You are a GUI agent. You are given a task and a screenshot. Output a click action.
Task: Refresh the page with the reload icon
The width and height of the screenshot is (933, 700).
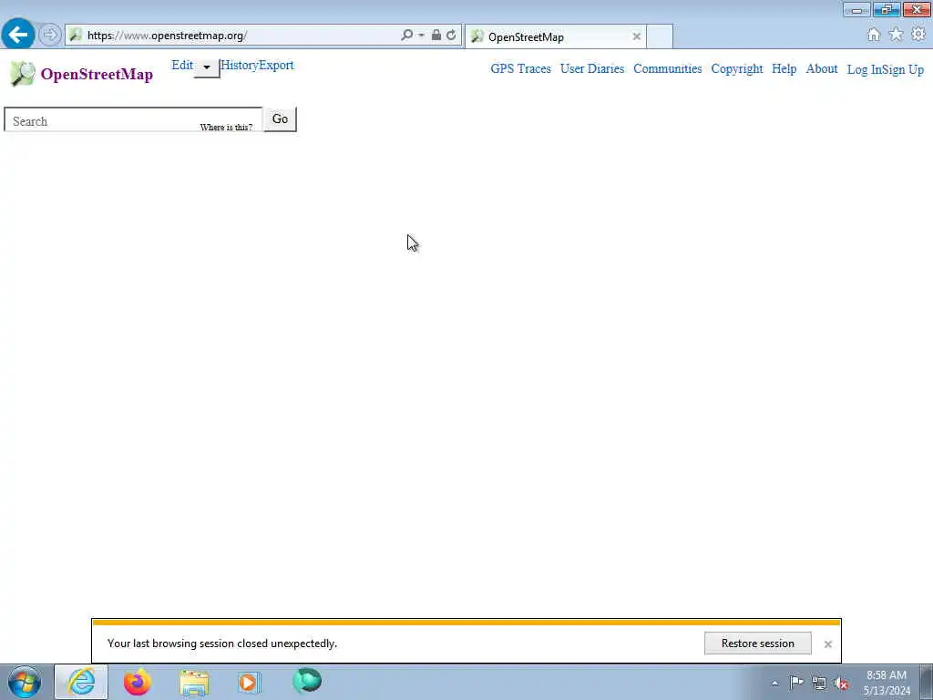pyautogui.click(x=452, y=36)
